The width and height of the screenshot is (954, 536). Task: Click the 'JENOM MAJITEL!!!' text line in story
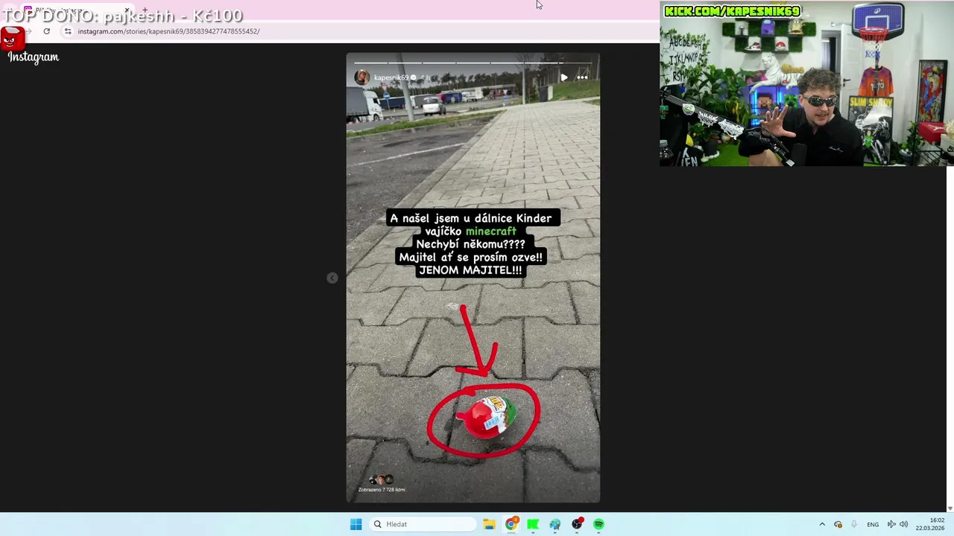point(470,270)
